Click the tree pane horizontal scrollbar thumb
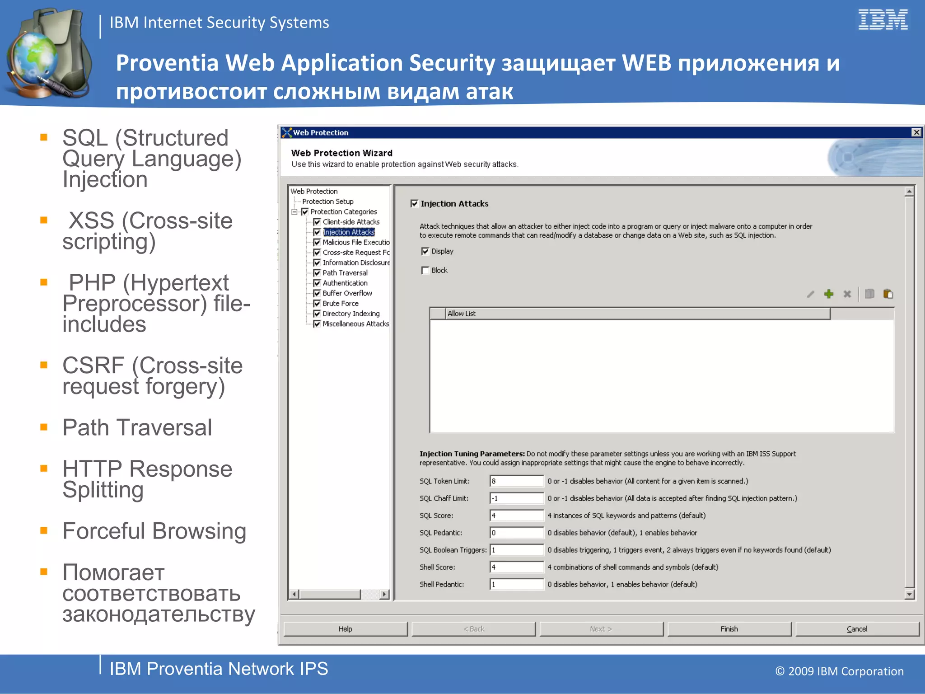925x694 pixels. point(330,594)
